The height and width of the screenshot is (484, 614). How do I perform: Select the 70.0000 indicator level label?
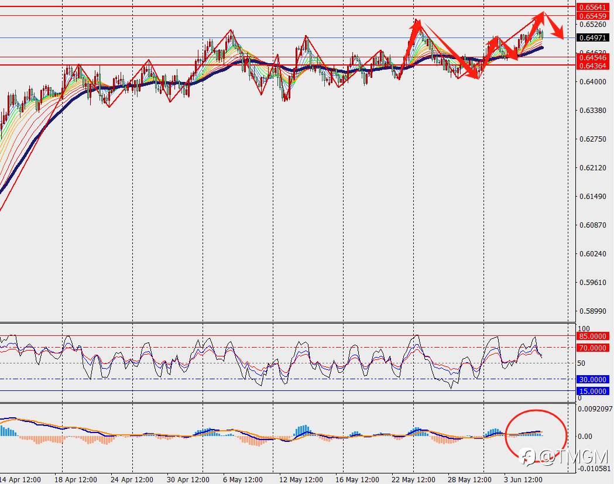(x=593, y=348)
